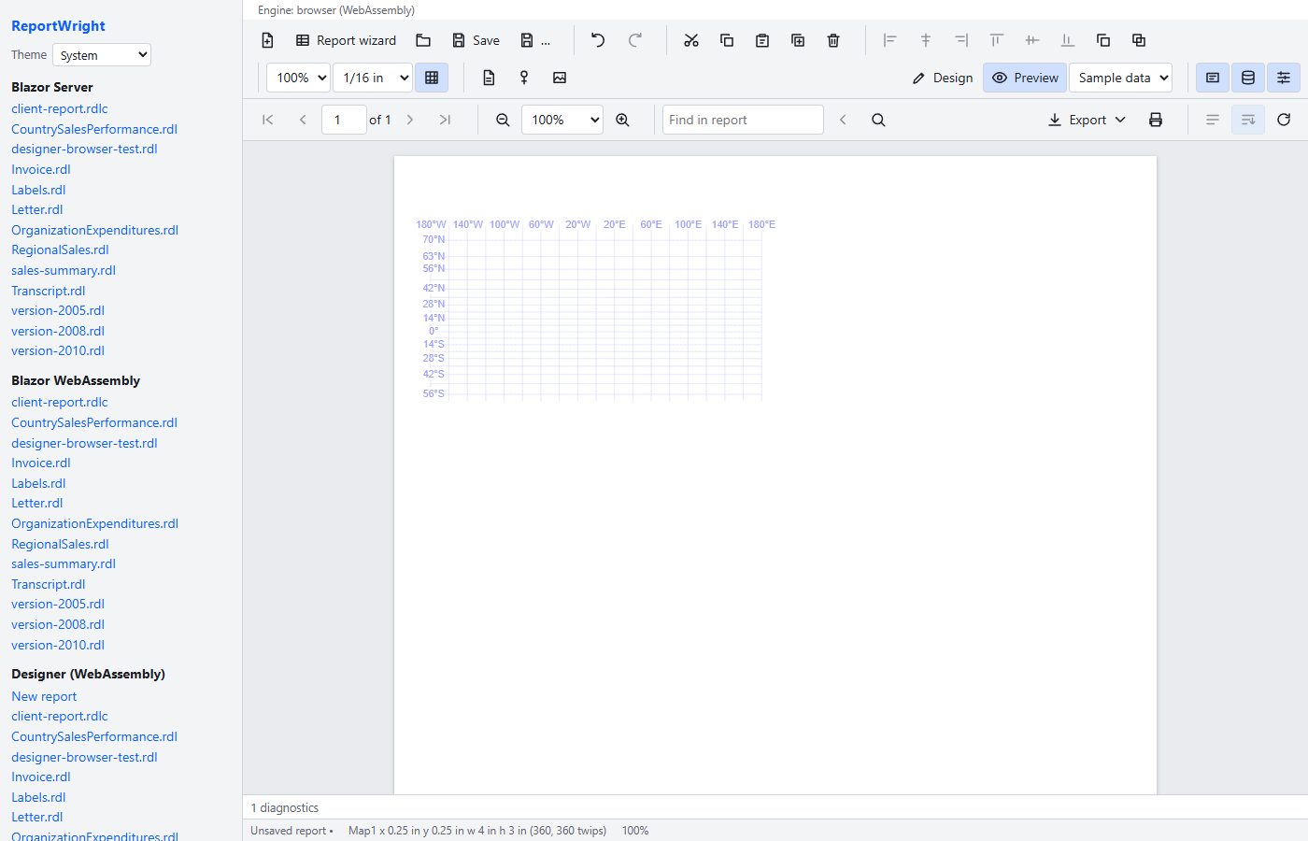Cut the selected item with the scissors icon
Image resolution: width=1308 pixels, height=841 pixels.
pos(691,40)
